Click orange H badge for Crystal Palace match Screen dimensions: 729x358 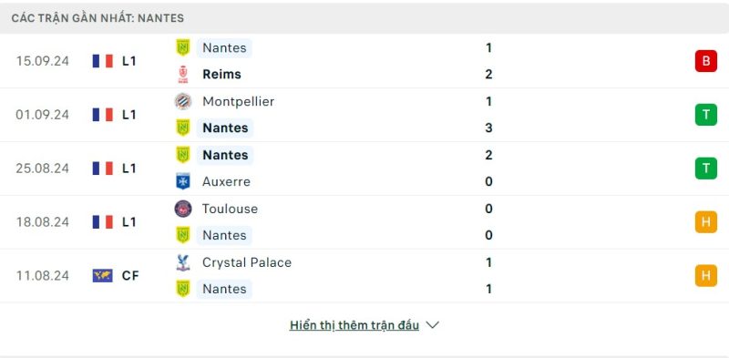(705, 276)
